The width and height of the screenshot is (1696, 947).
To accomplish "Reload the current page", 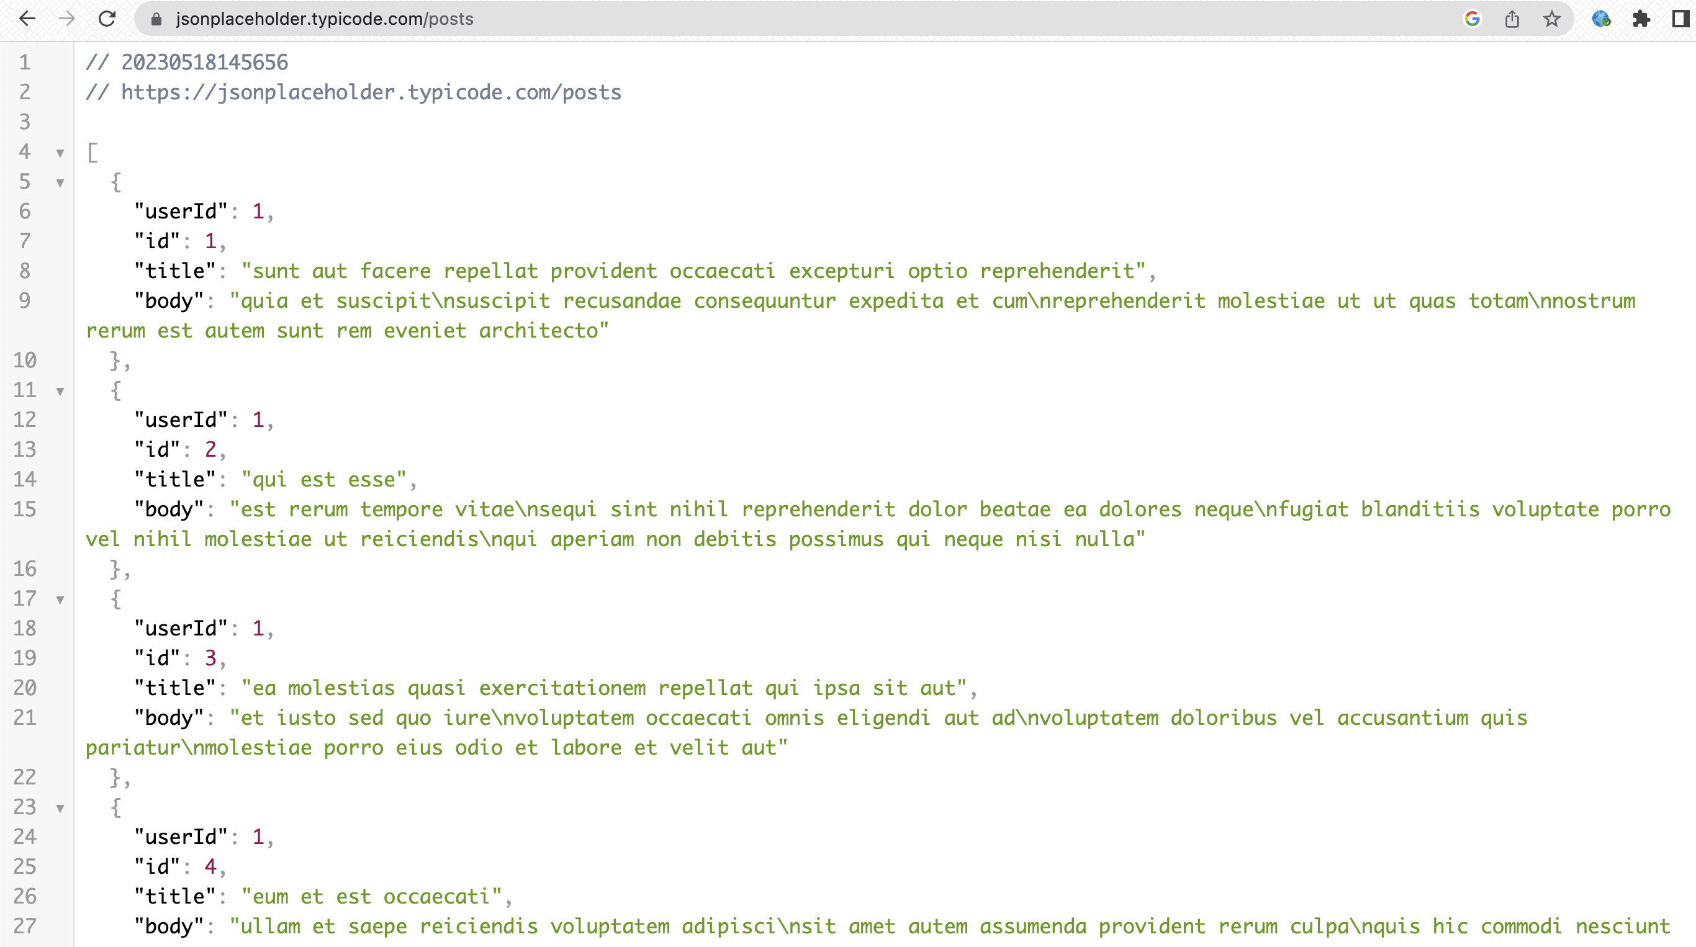I will click(107, 19).
